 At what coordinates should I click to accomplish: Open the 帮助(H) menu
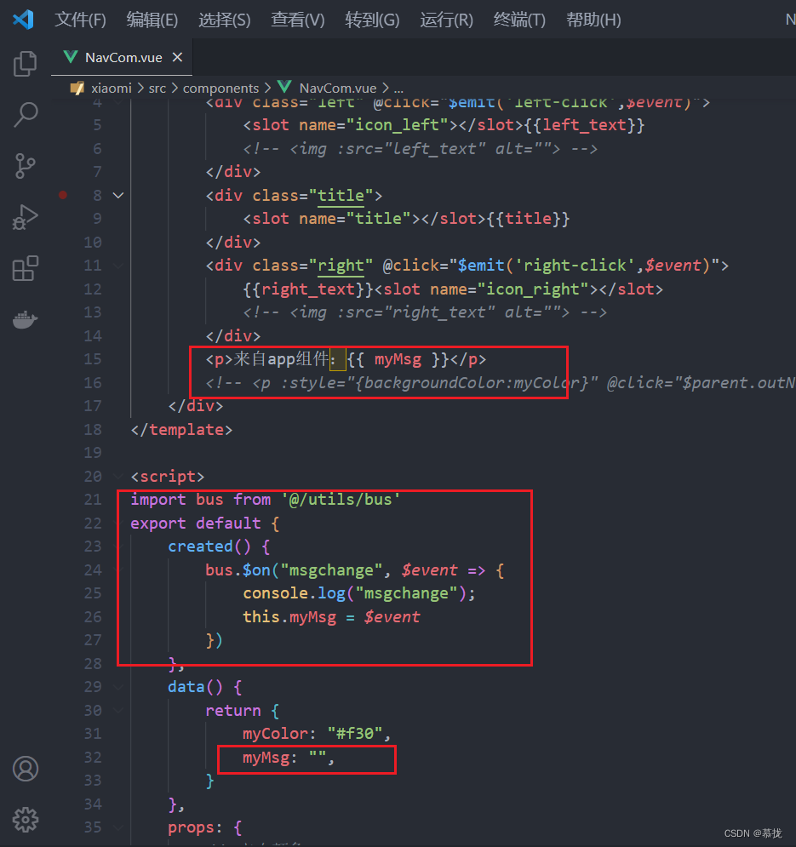tap(593, 20)
